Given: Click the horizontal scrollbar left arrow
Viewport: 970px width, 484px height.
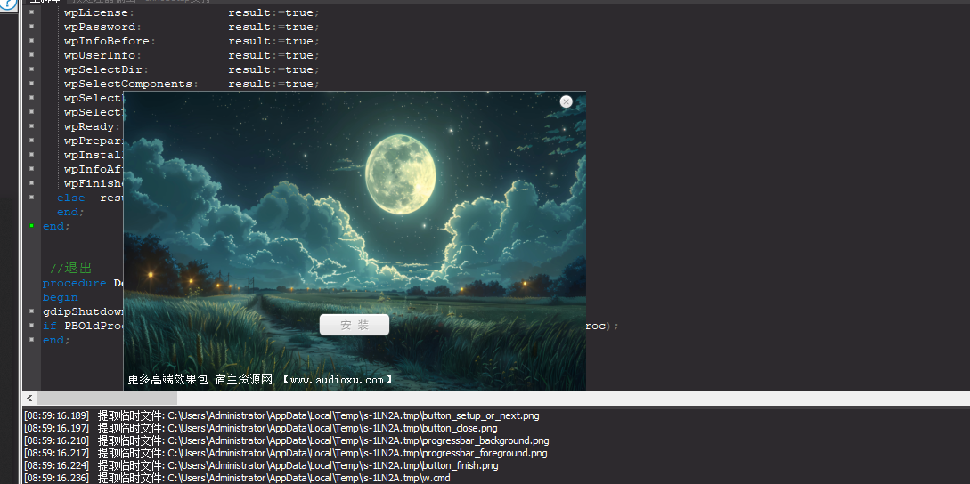Looking at the screenshot, I should 29,399.
